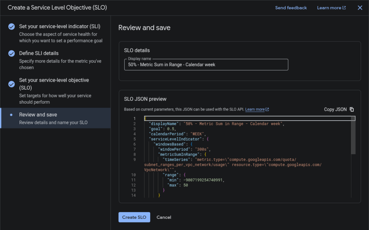Click the Cancel button
The image size is (369, 230).
[x=164, y=217]
